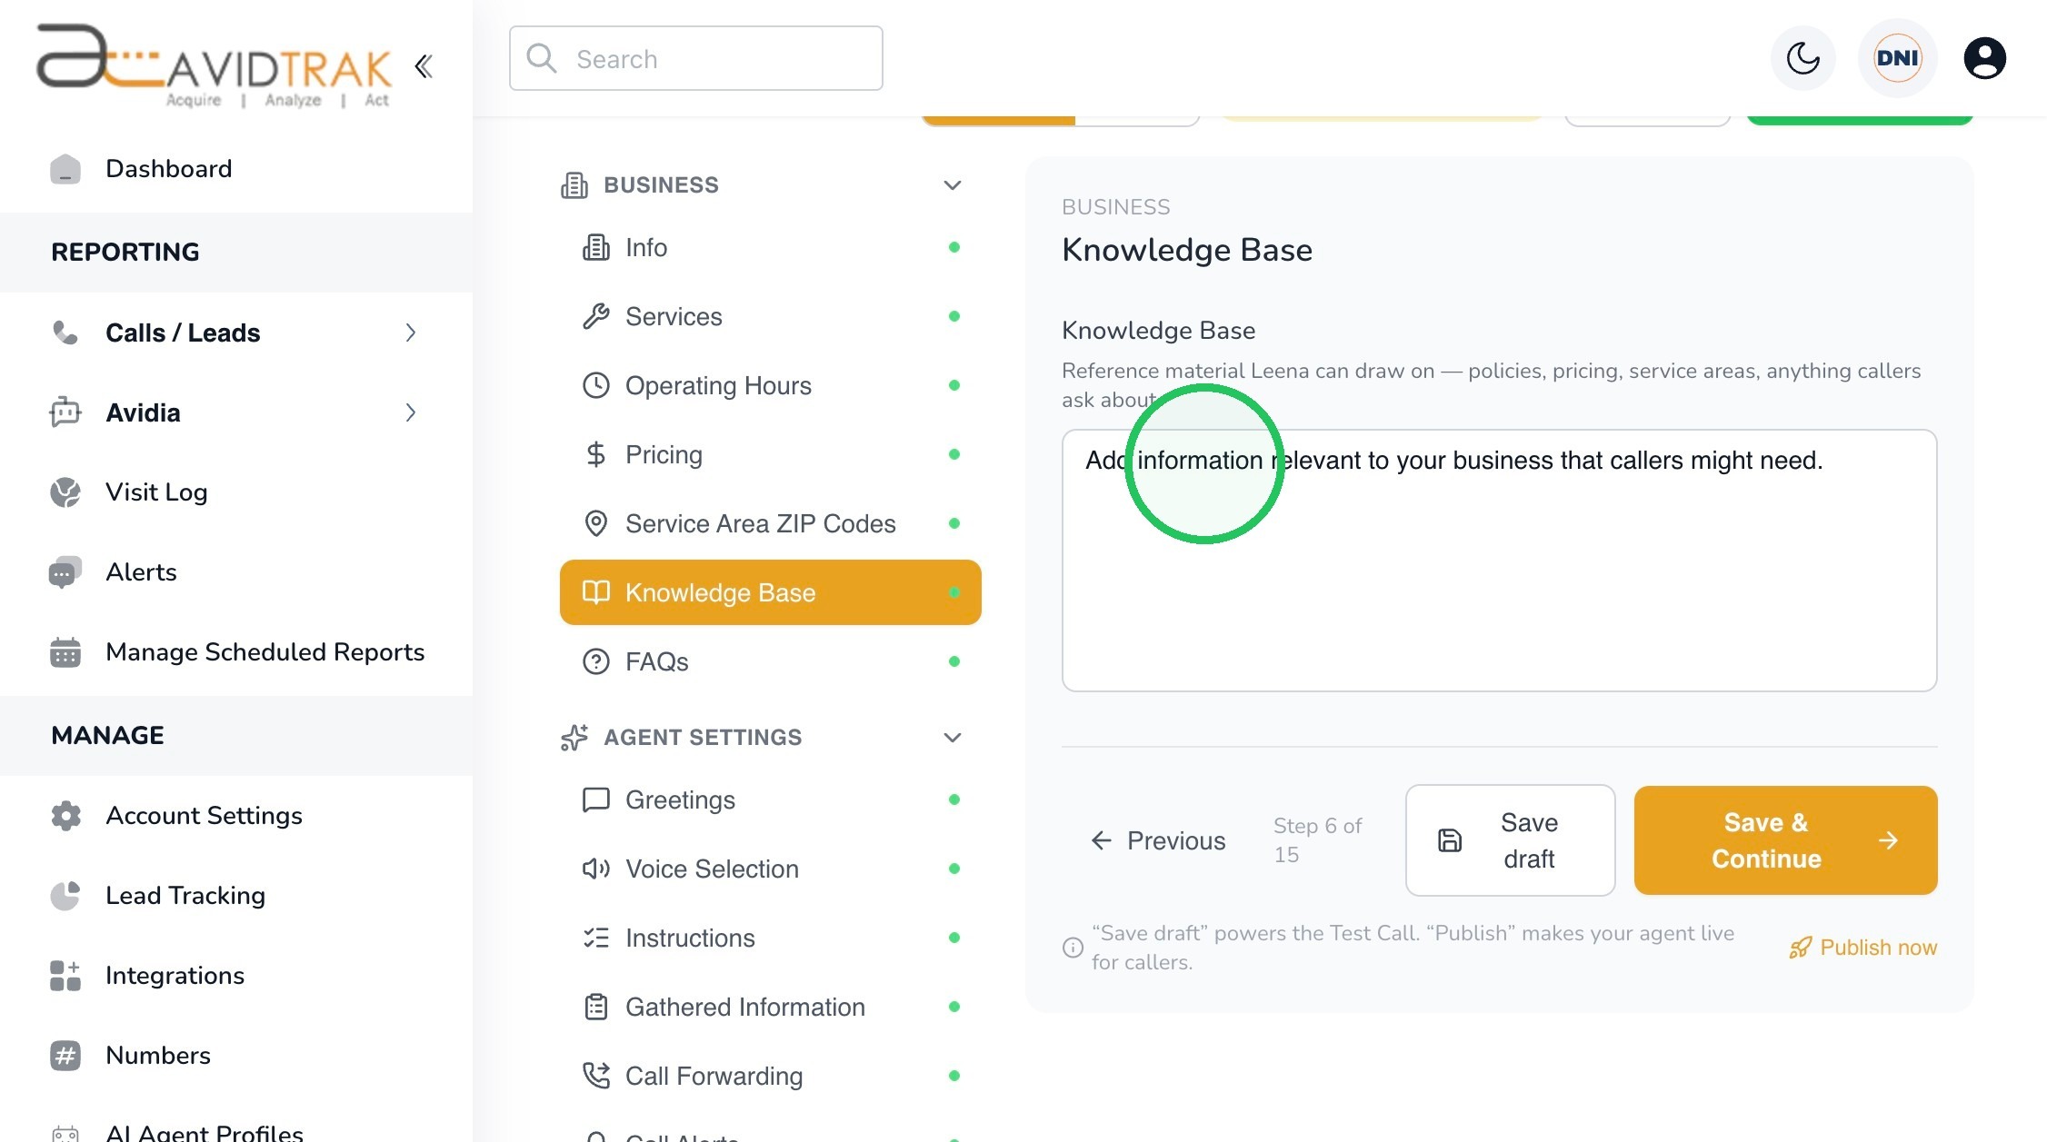The width and height of the screenshot is (2047, 1142).
Task: Open the Pricing step
Action: point(771,454)
